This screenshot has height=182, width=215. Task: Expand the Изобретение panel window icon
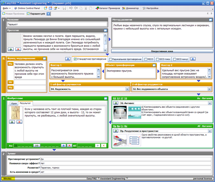pyautogui.click(x=106, y=98)
